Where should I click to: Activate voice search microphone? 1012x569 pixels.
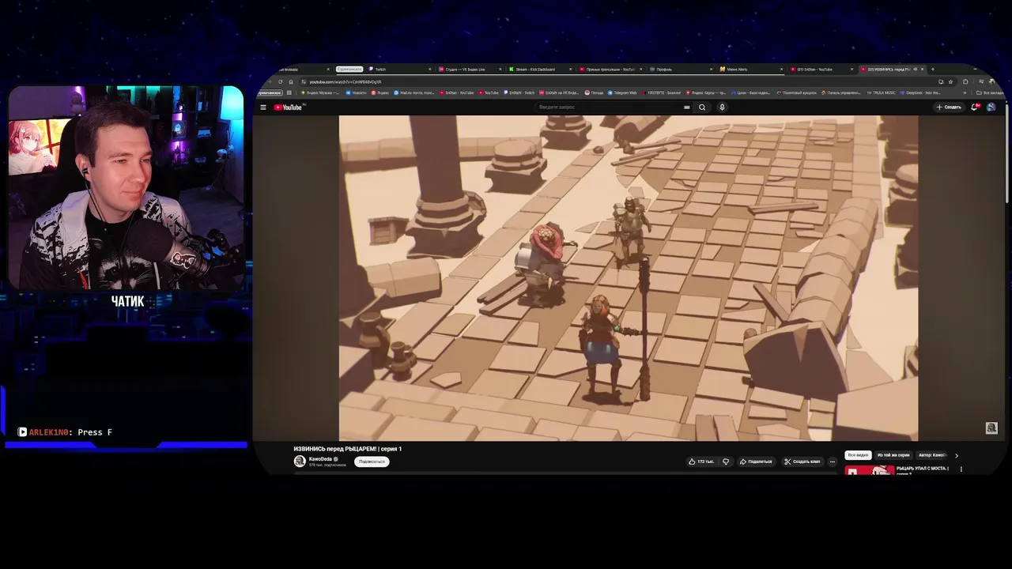722,107
